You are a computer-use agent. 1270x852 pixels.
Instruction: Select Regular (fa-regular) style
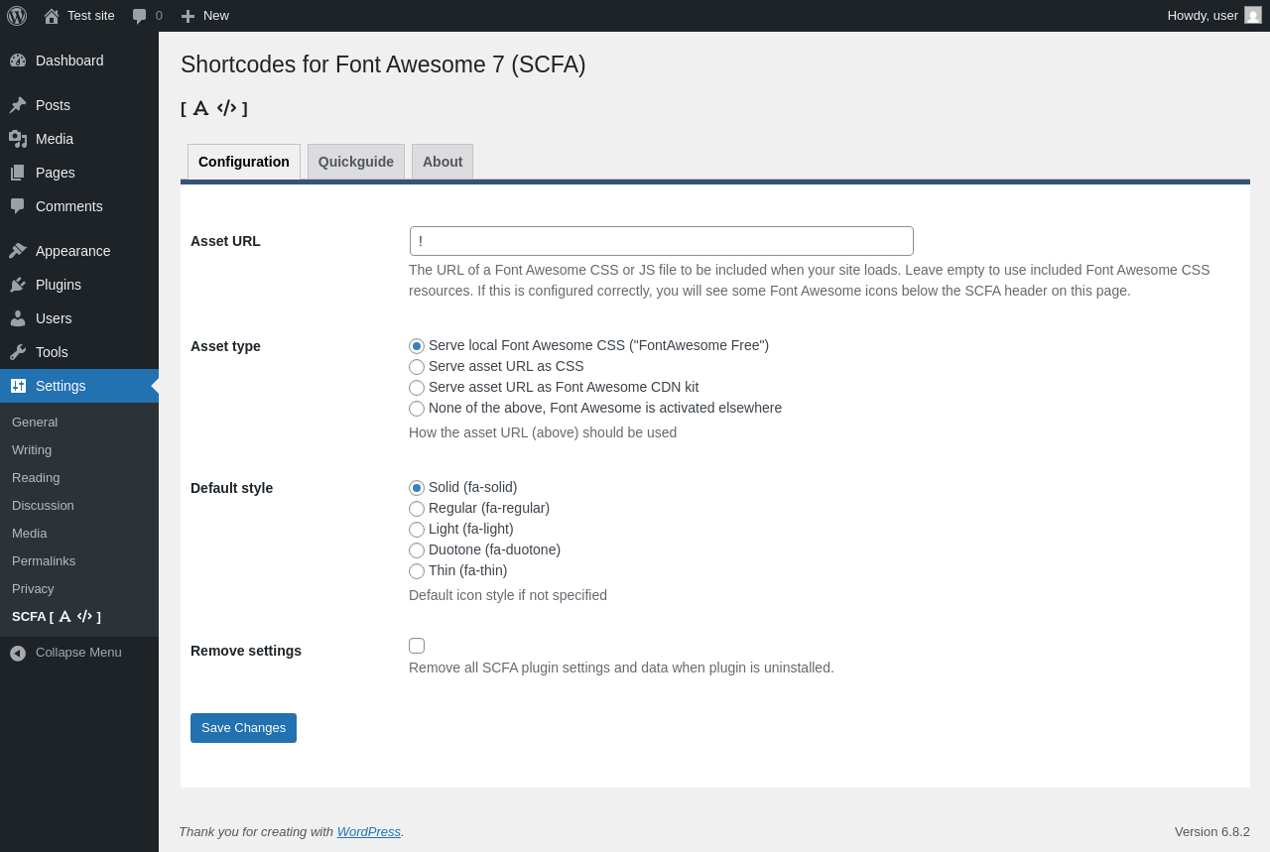coord(417,509)
